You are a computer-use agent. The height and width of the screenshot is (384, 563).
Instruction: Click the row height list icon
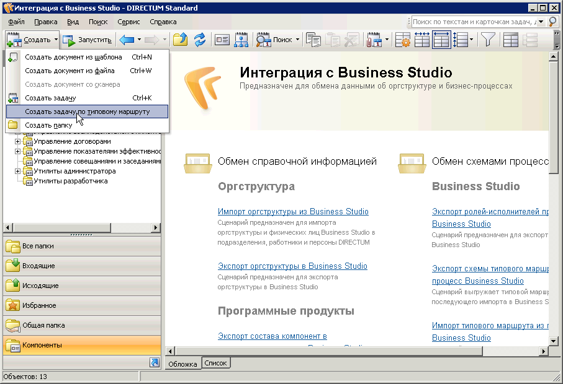(461, 40)
